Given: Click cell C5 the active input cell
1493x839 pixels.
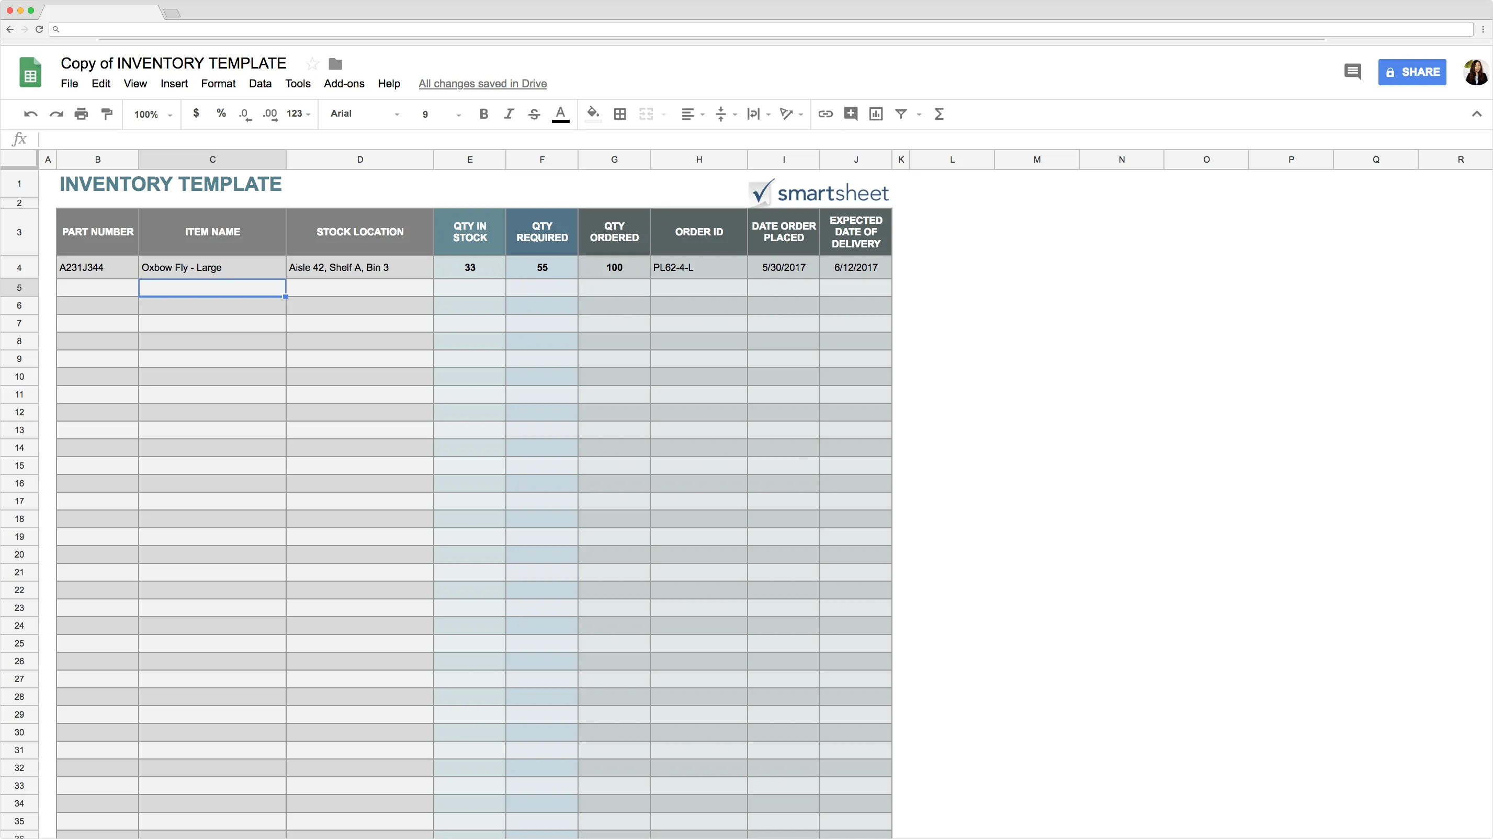Looking at the screenshot, I should point(212,286).
